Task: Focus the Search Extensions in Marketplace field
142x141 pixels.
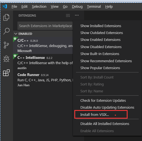Action: click(45, 26)
